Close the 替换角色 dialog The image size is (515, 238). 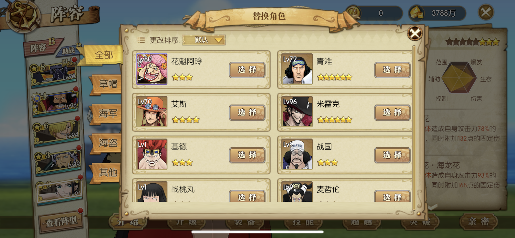[x=415, y=34]
